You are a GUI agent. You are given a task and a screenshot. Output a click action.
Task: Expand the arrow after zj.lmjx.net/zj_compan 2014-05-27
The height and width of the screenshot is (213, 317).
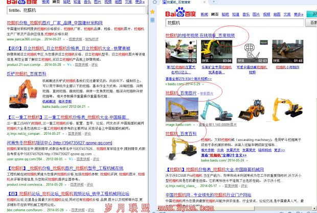63,134
